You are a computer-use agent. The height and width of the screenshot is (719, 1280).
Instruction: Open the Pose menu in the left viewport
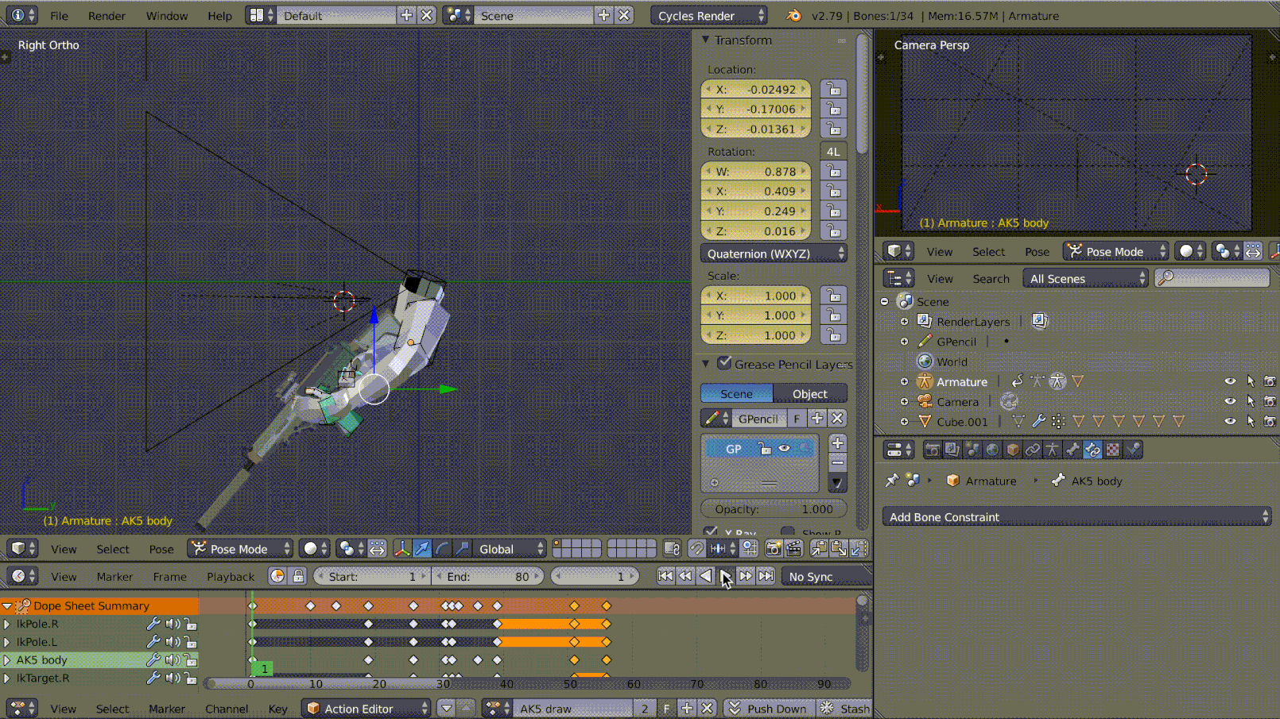pos(161,549)
